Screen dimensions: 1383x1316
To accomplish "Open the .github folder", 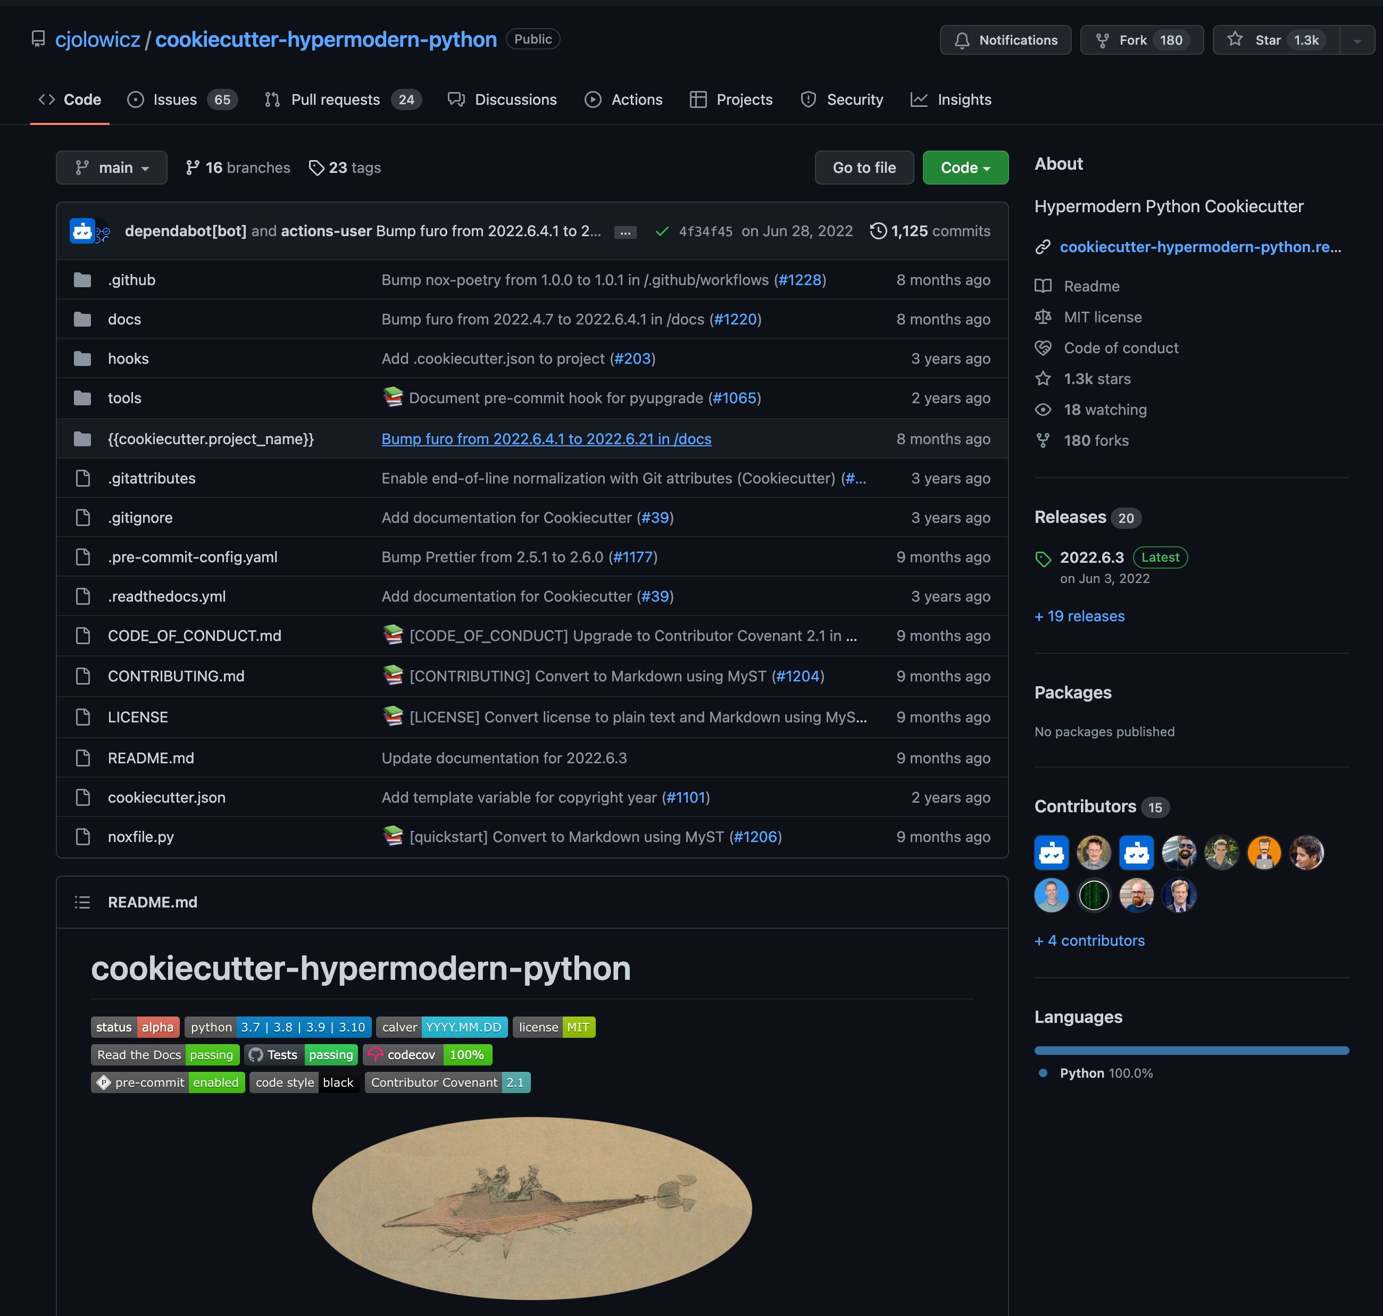I will coord(132,280).
